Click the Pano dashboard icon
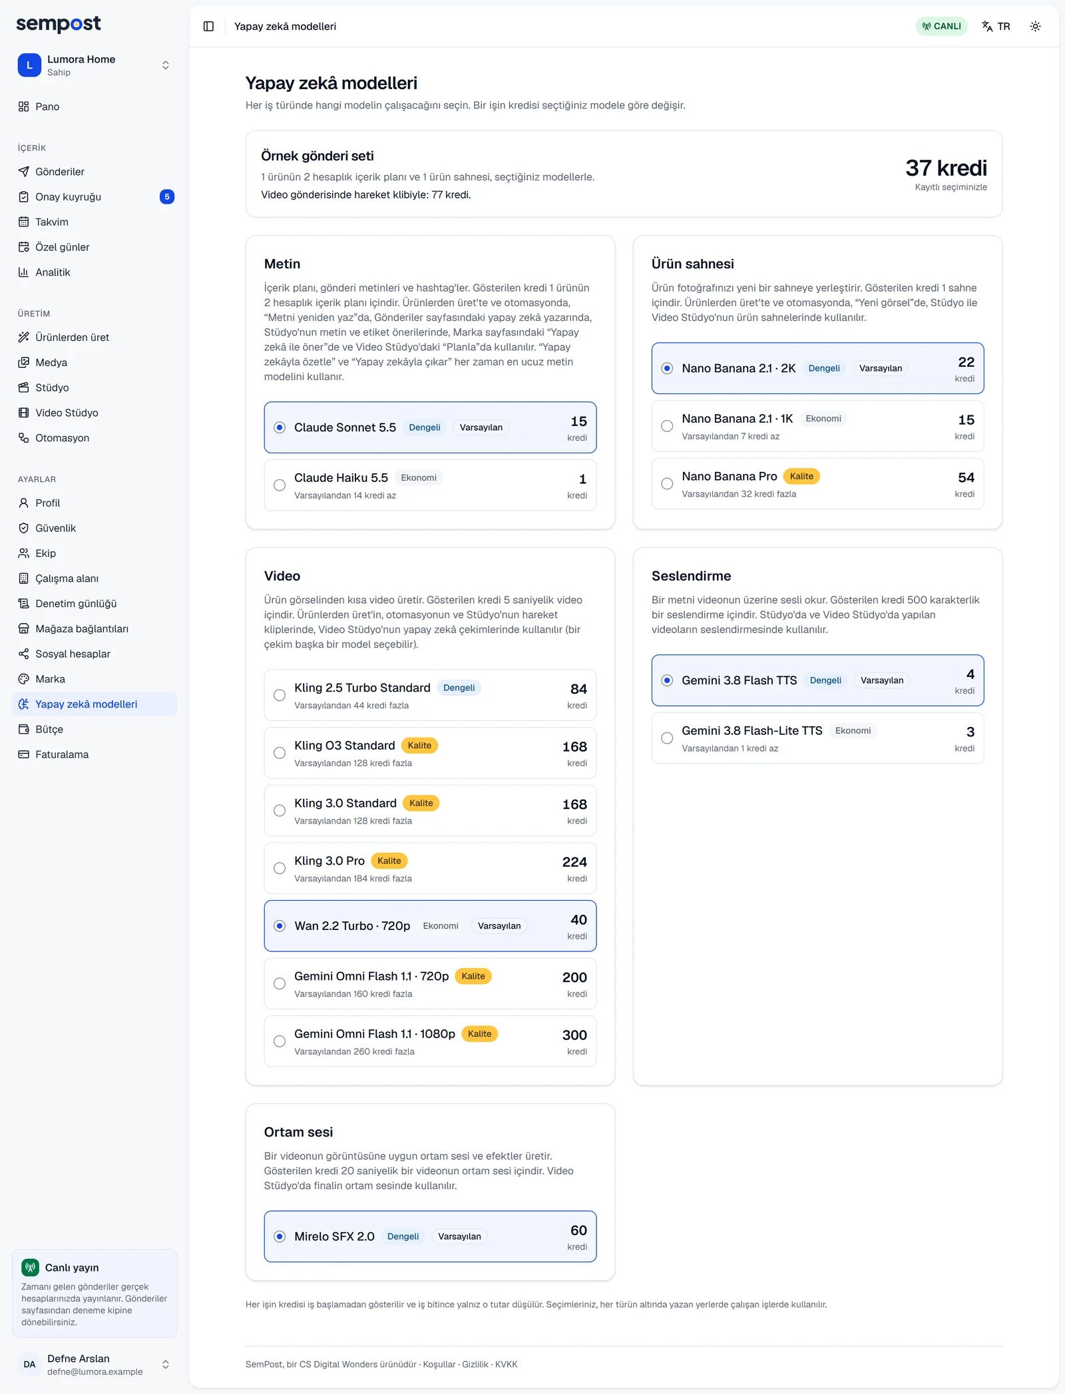The width and height of the screenshot is (1065, 1394). 24,107
